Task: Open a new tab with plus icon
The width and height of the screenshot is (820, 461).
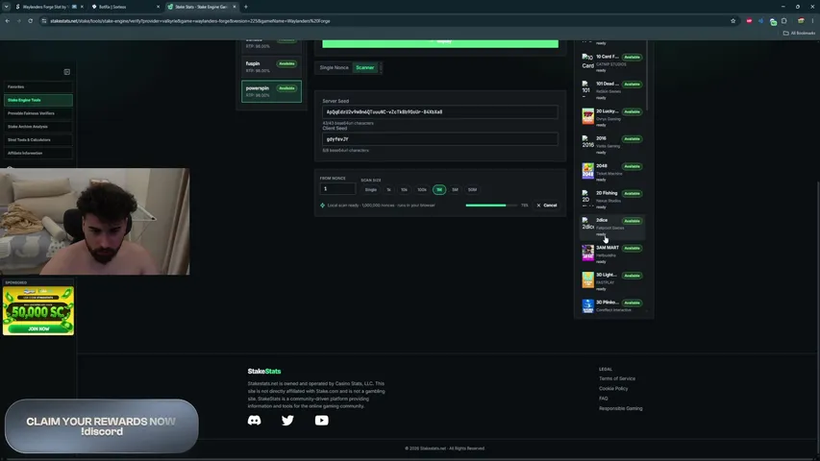Action: [246, 7]
